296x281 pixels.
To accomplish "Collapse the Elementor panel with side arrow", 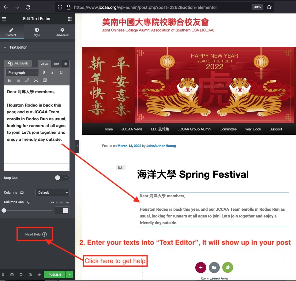I will pos(77,146).
